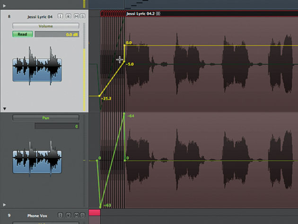
Task: Select the Phone Vox track name
Action: point(37,215)
